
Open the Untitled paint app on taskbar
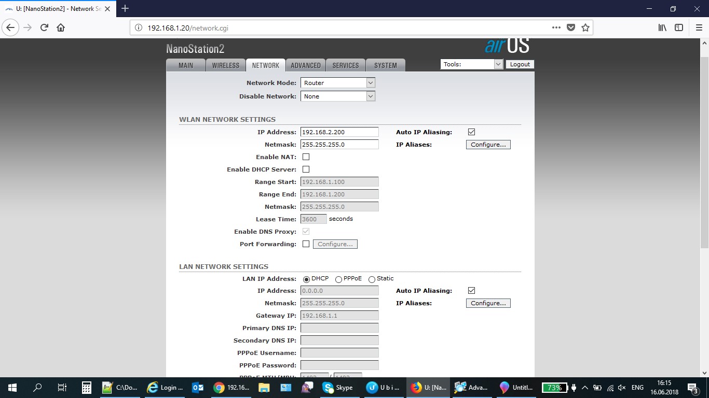pyautogui.click(x=516, y=388)
